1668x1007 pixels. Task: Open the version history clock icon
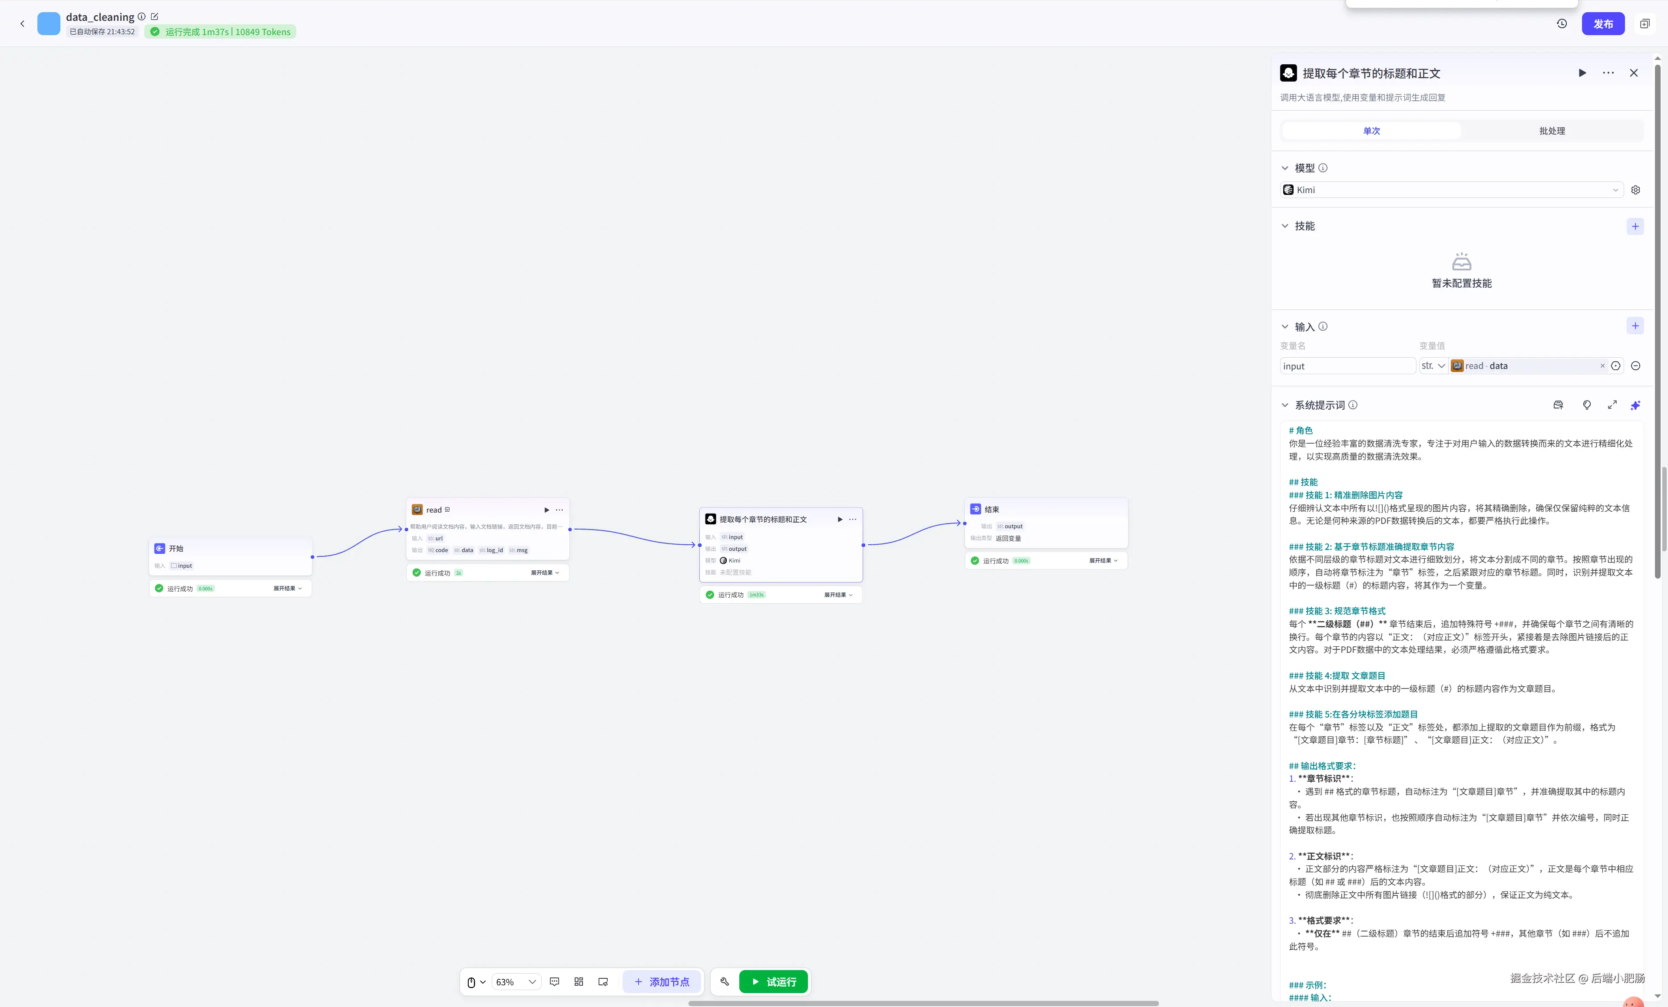tap(1562, 24)
